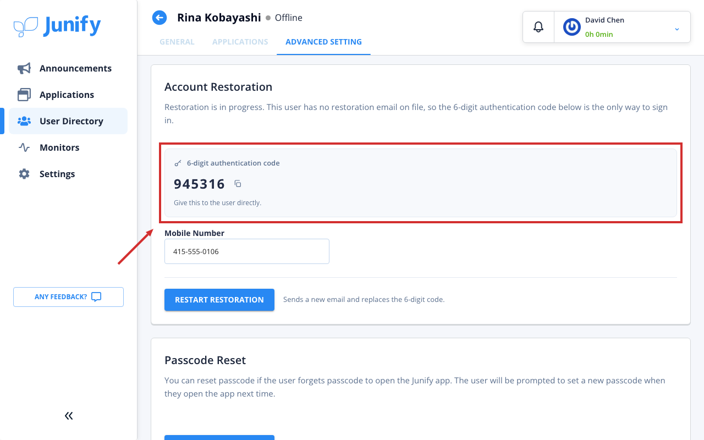This screenshot has height=440, width=704.
Task: Click the feedback chat bubble icon
Action: (x=96, y=297)
